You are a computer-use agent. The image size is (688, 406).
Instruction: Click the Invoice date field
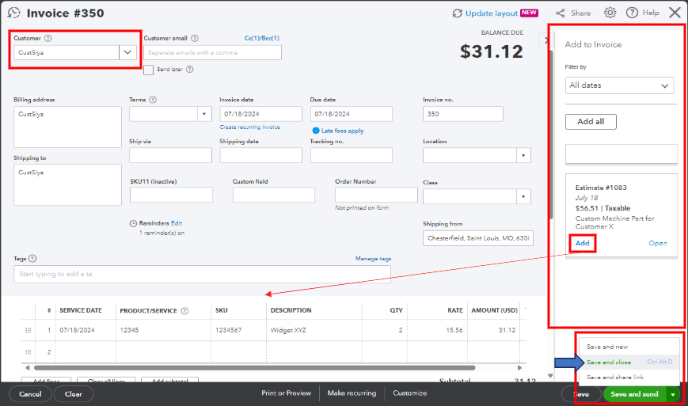260,114
